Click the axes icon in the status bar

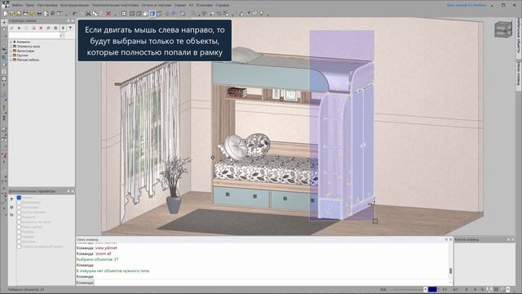click(x=489, y=289)
